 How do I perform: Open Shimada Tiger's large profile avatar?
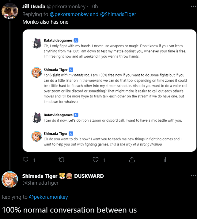click(x=10, y=179)
